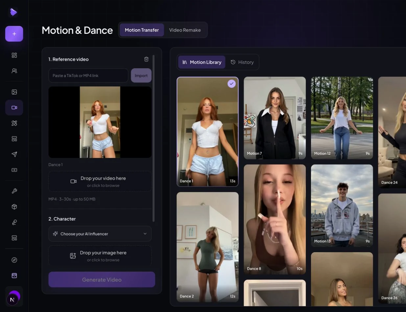Open the banknote icon in sidebar
Viewport: 406px width, 312px height.
click(x=14, y=170)
